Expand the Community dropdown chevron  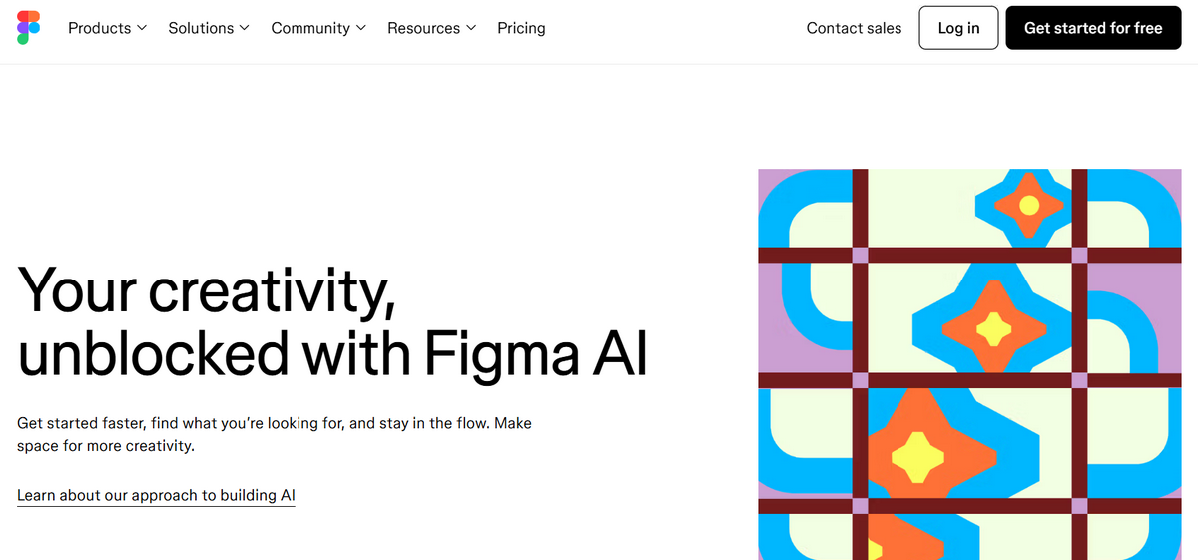pyautogui.click(x=360, y=28)
